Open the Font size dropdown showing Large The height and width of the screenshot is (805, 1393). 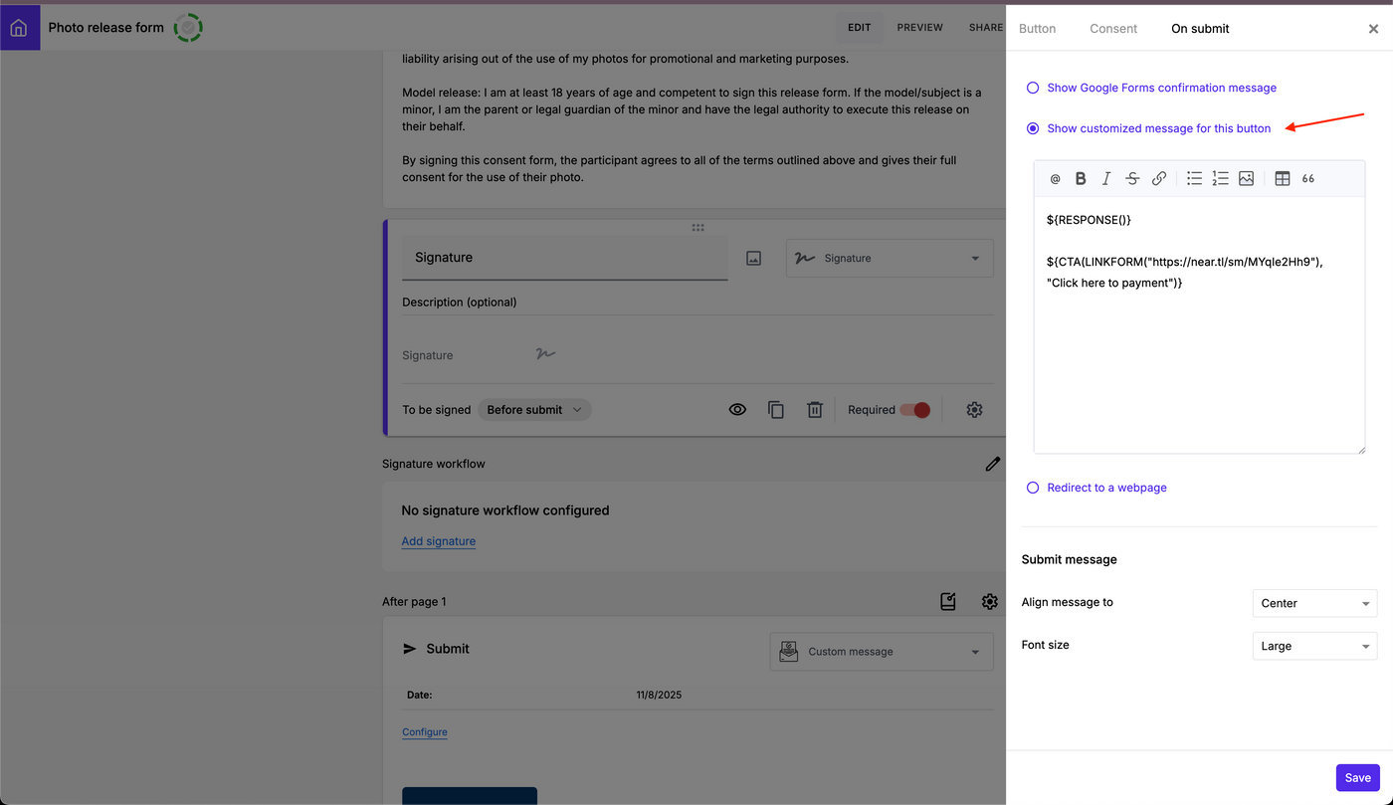point(1314,646)
